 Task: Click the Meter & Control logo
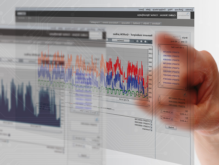184,15
